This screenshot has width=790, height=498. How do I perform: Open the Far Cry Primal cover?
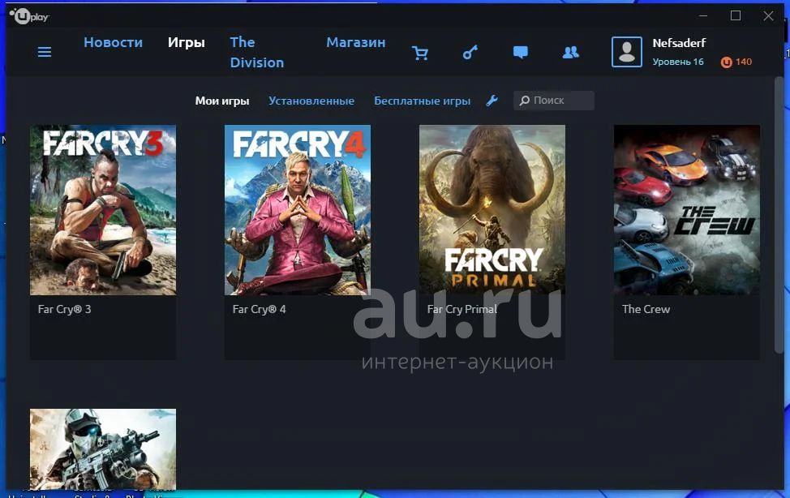(492, 210)
